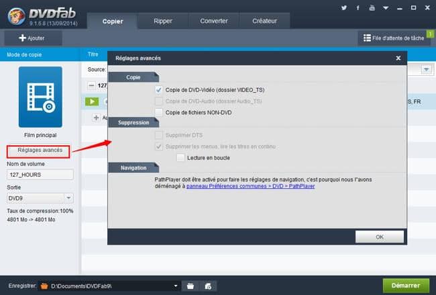Click the folder icon next to Enregistrer

click(x=44, y=286)
